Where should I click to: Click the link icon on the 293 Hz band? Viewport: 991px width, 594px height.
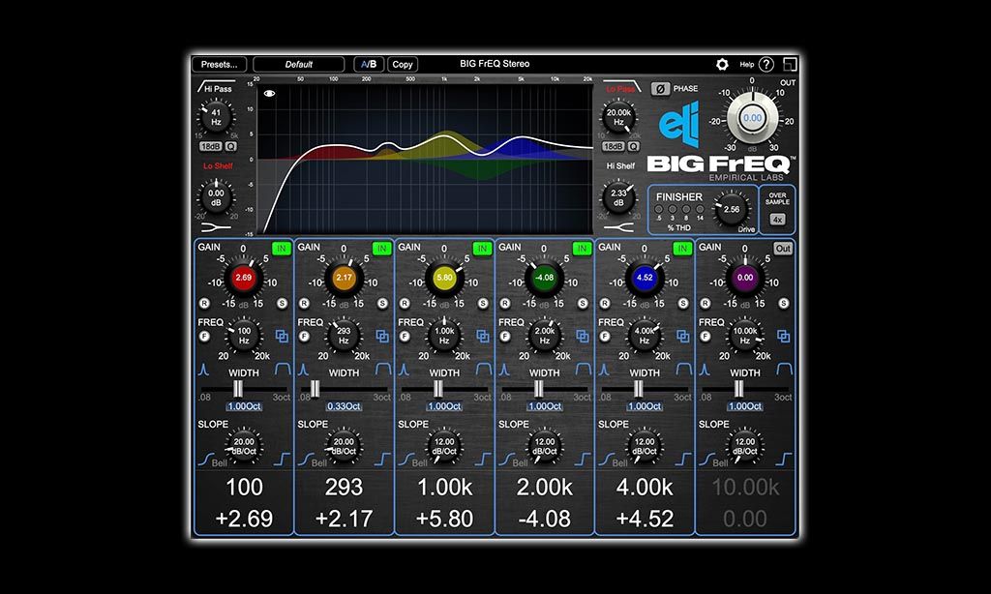coord(382,336)
